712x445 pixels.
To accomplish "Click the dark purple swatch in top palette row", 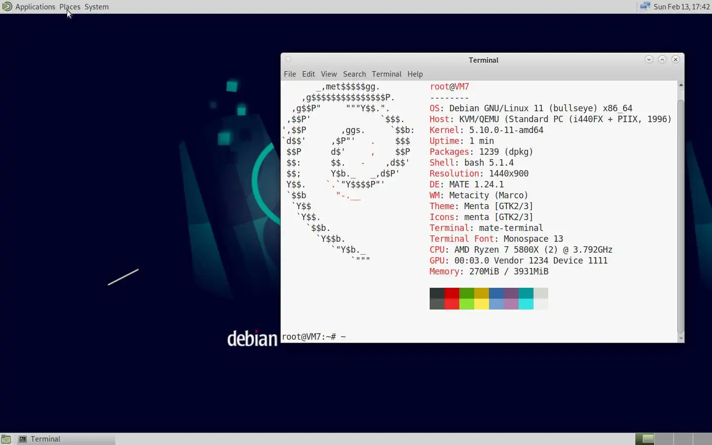I will [511, 293].
